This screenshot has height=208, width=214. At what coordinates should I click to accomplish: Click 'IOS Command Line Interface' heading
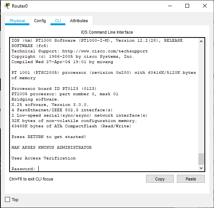[107, 32]
